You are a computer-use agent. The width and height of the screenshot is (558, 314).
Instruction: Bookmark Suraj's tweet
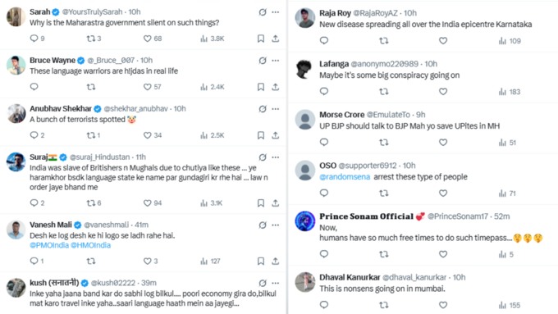click(261, 203)
